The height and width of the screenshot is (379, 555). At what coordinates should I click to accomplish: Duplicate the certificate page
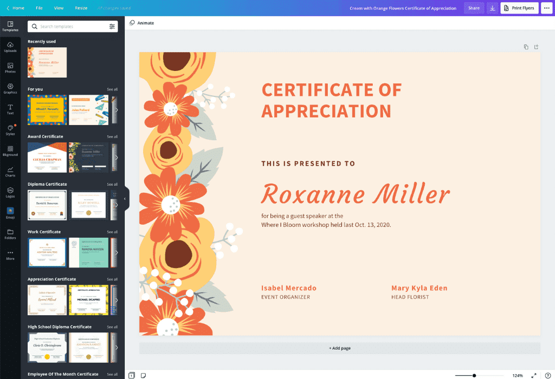[525, 47]
